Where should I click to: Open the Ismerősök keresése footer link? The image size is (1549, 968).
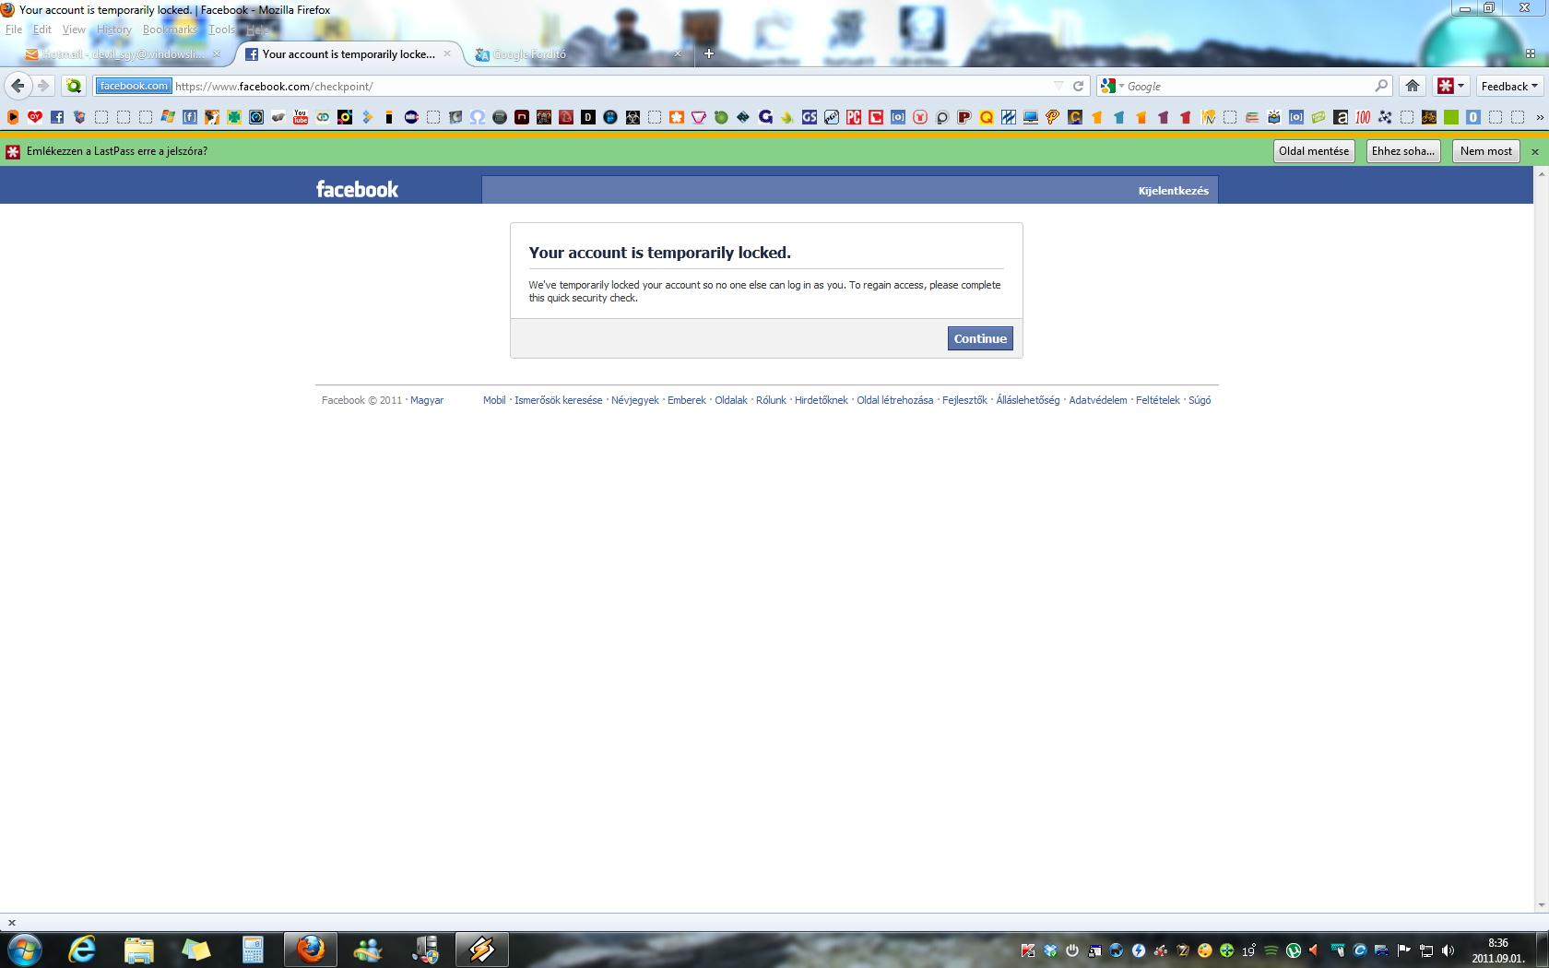click(x=558, y=400)
